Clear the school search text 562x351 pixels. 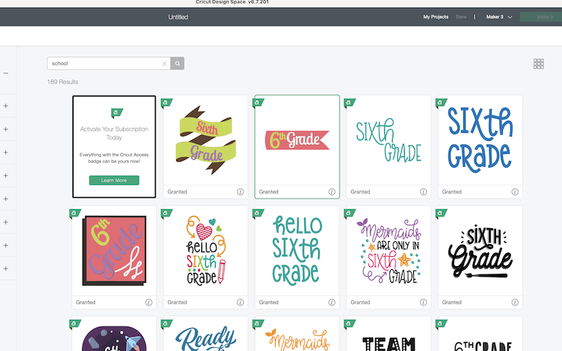point(165,64)
